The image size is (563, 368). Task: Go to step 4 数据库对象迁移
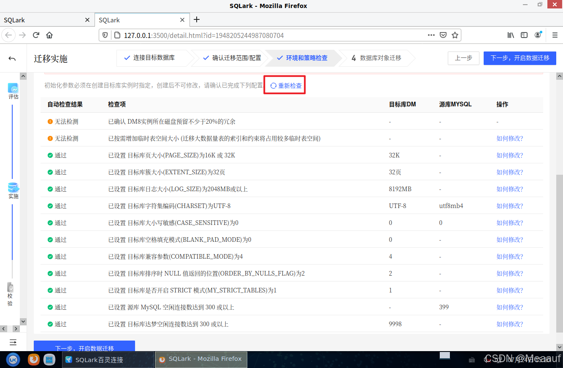point(377,58)
